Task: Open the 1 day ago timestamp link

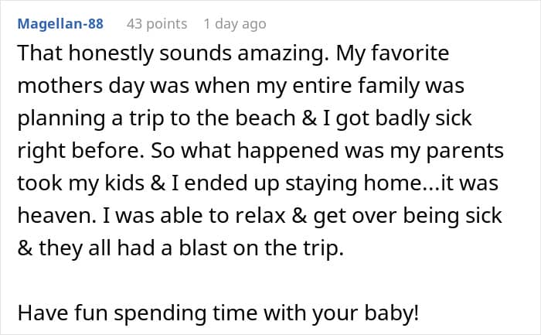Action: (234, 24)
